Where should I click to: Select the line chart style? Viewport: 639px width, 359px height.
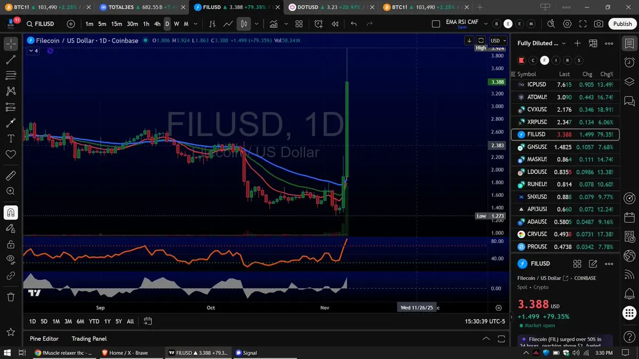pos(228,24)
